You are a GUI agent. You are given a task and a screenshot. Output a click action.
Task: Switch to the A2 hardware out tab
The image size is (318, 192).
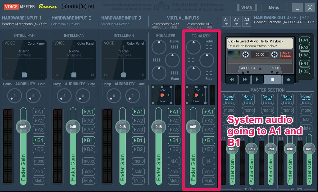coord(236,21)
